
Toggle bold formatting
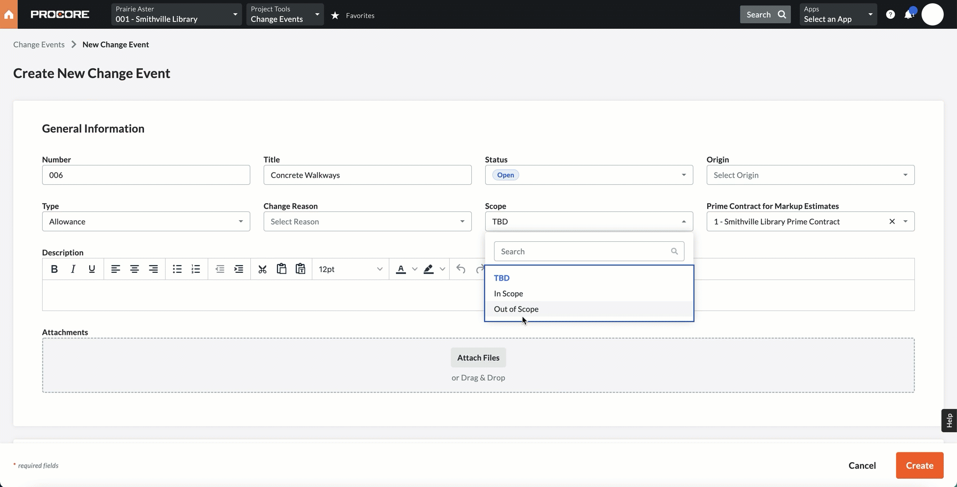coord(54,269)
